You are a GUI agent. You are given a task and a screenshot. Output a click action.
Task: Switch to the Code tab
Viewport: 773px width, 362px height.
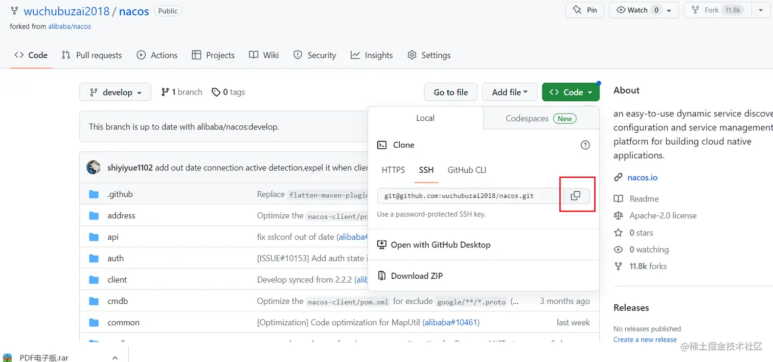point(31,55)
